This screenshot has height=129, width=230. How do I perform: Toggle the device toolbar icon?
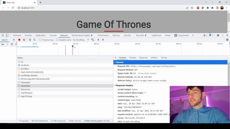coord(7,35)
